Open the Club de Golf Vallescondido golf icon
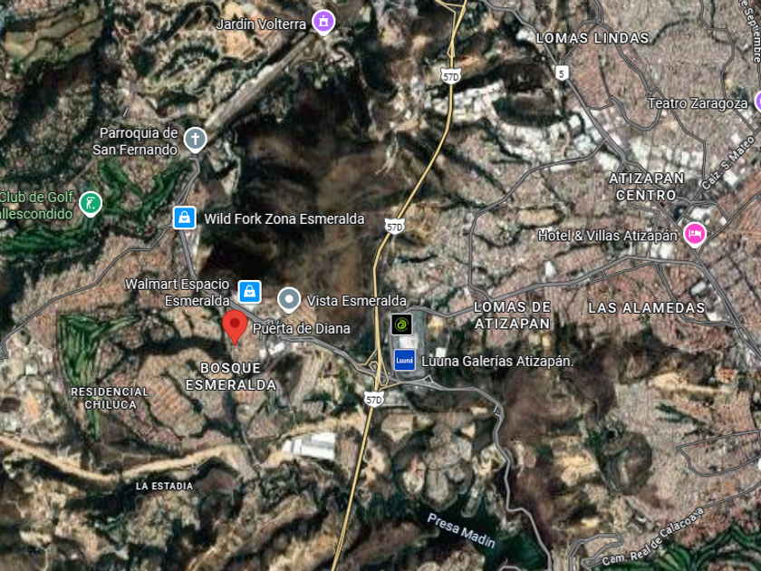Viewport: 761px width, 571px height. click(91, 203)
